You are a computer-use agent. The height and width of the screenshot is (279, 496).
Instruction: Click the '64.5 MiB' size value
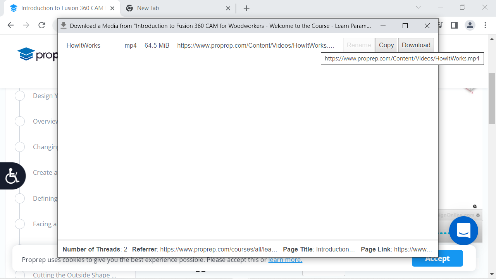(157, 45)
